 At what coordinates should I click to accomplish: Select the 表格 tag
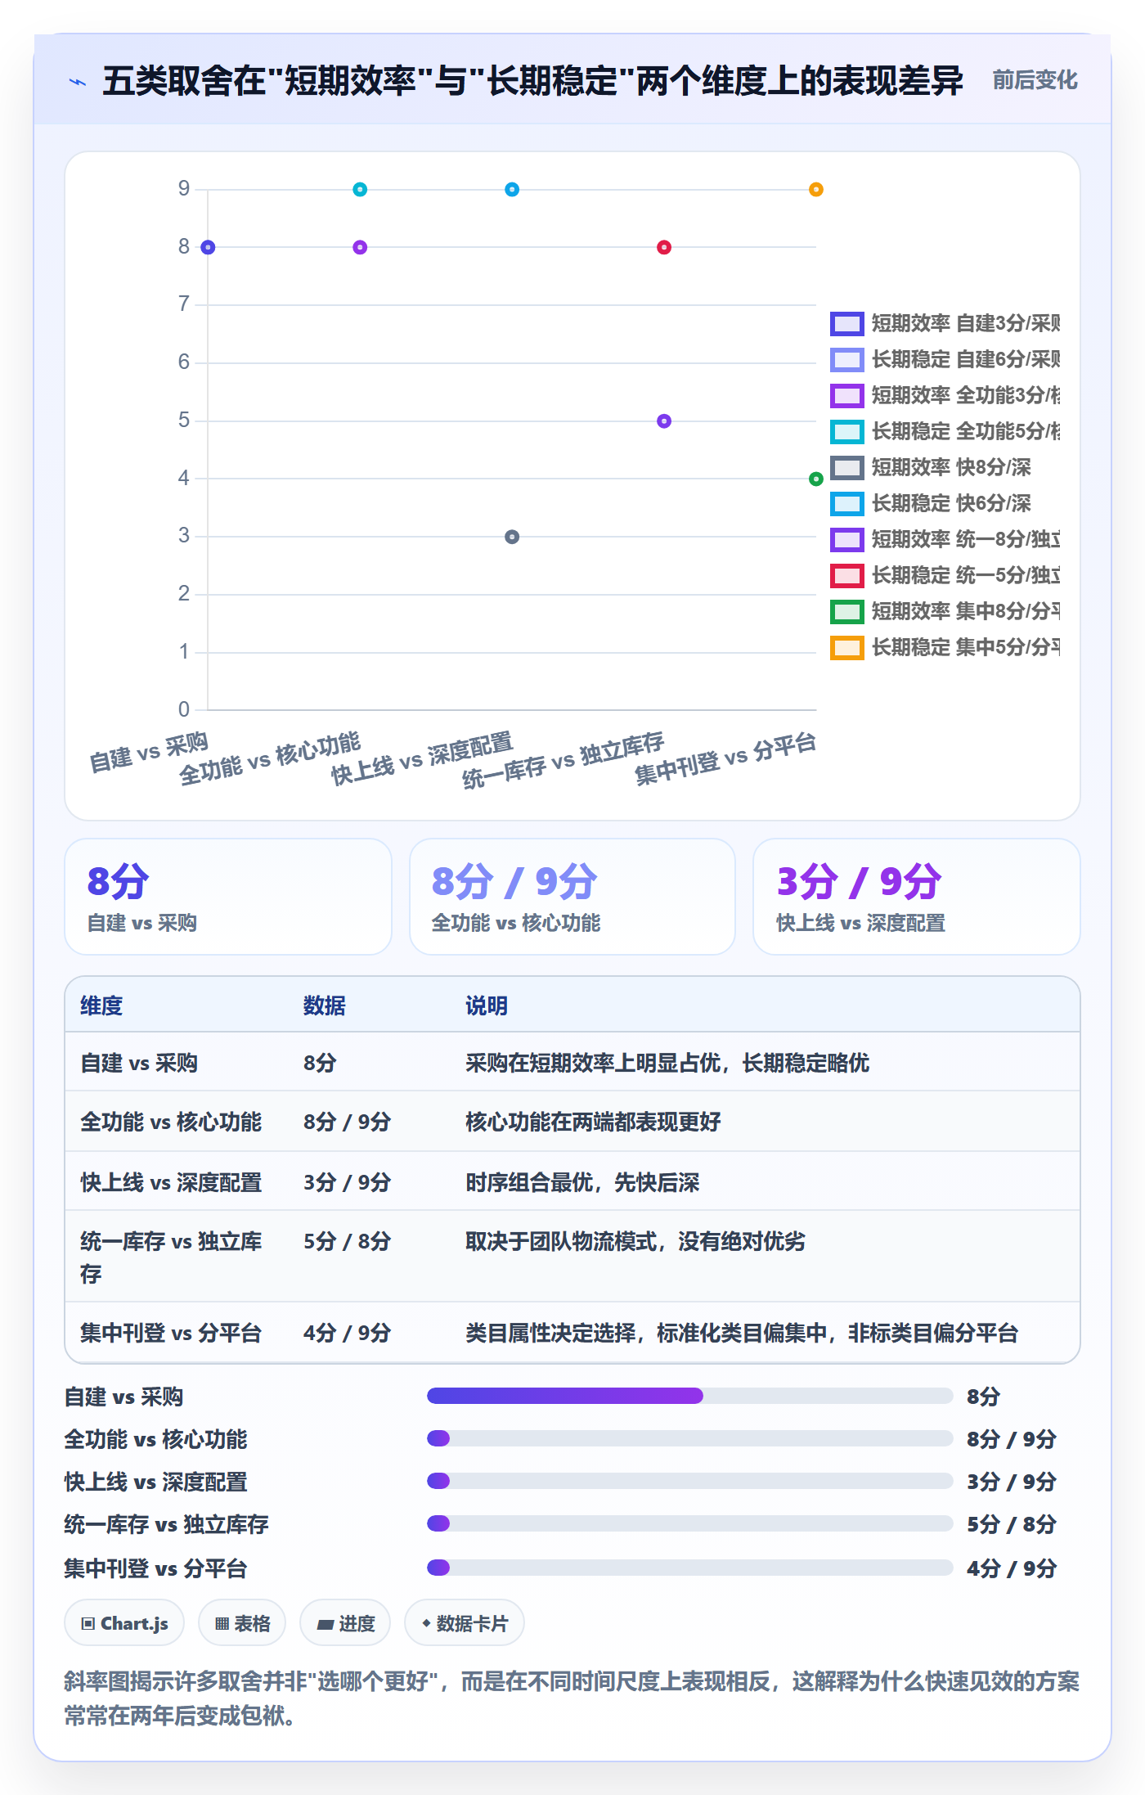tap(242, 1623)
